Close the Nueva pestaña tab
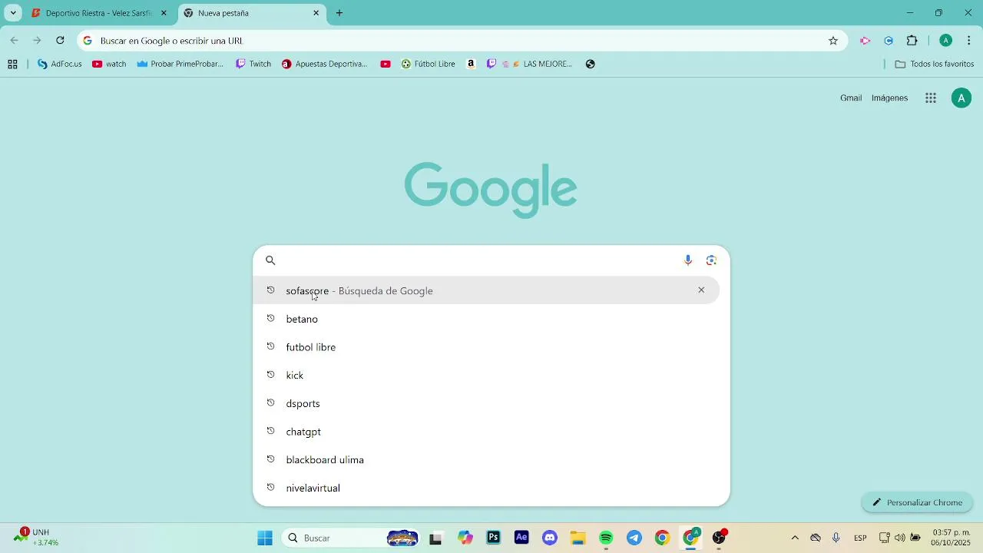Screen dimensions: 983x553 316,13
